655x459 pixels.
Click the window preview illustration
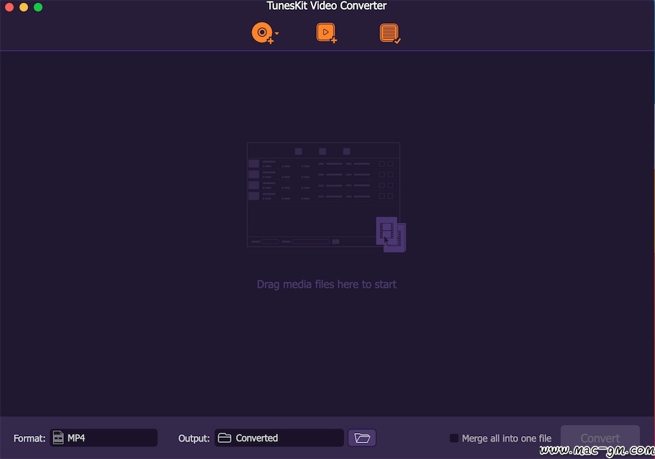tap(323, 195)
